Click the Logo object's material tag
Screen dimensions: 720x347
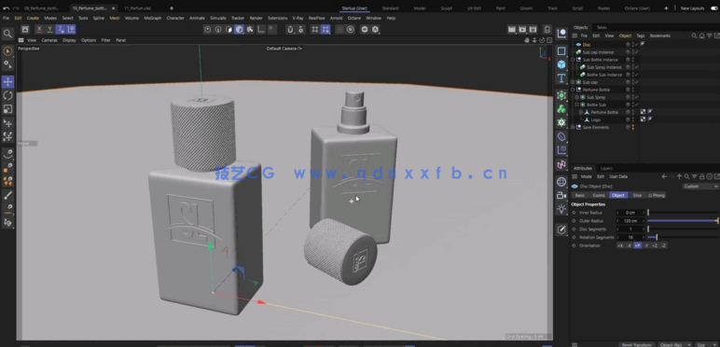pos(643,119)
